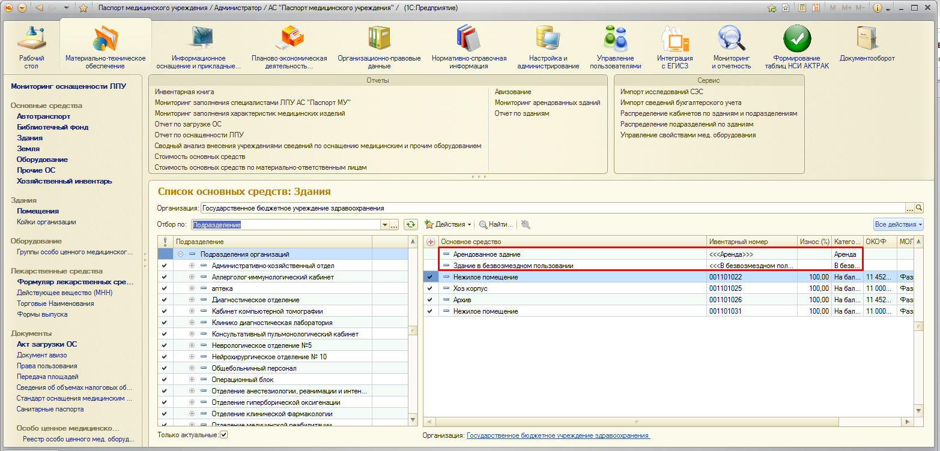The height and width of the screenshot is (451, 940).
Task: Toggle the checkmark beside аптека row
Action: click(165, 288)
